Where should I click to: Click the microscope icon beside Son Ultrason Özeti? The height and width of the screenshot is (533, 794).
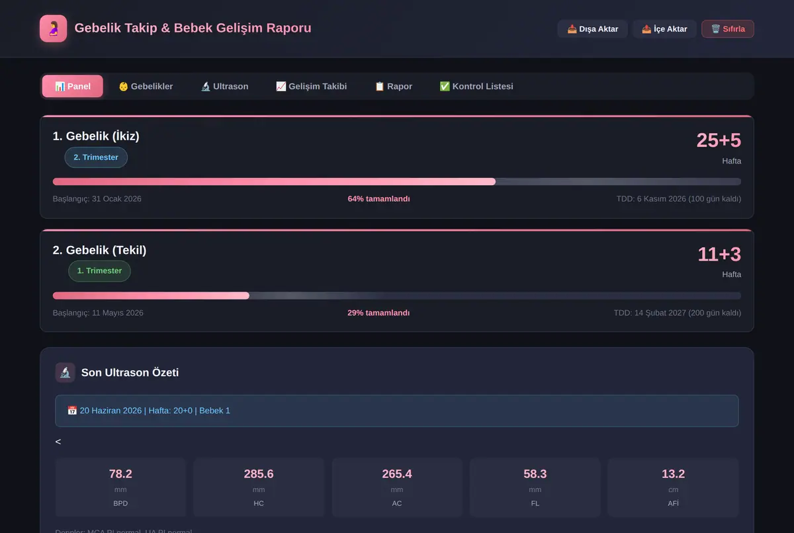[x=65, y=372]
